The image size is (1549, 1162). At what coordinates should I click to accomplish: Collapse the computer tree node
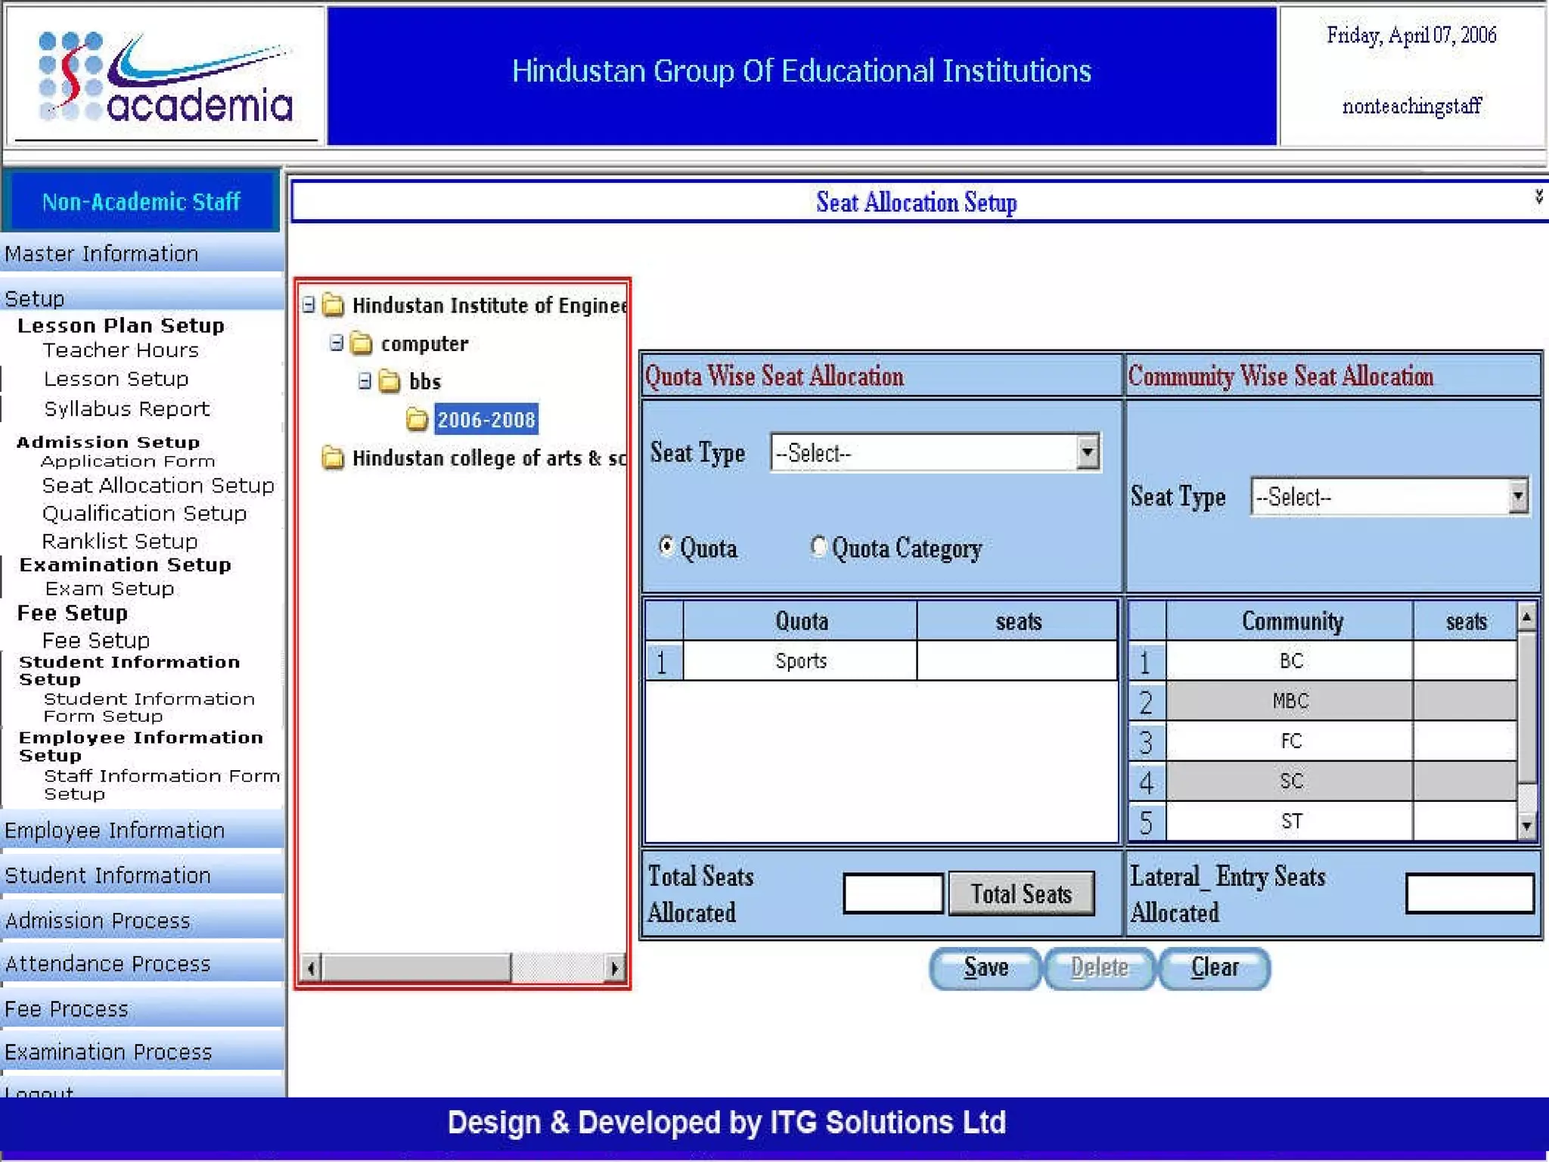[337, 343]
